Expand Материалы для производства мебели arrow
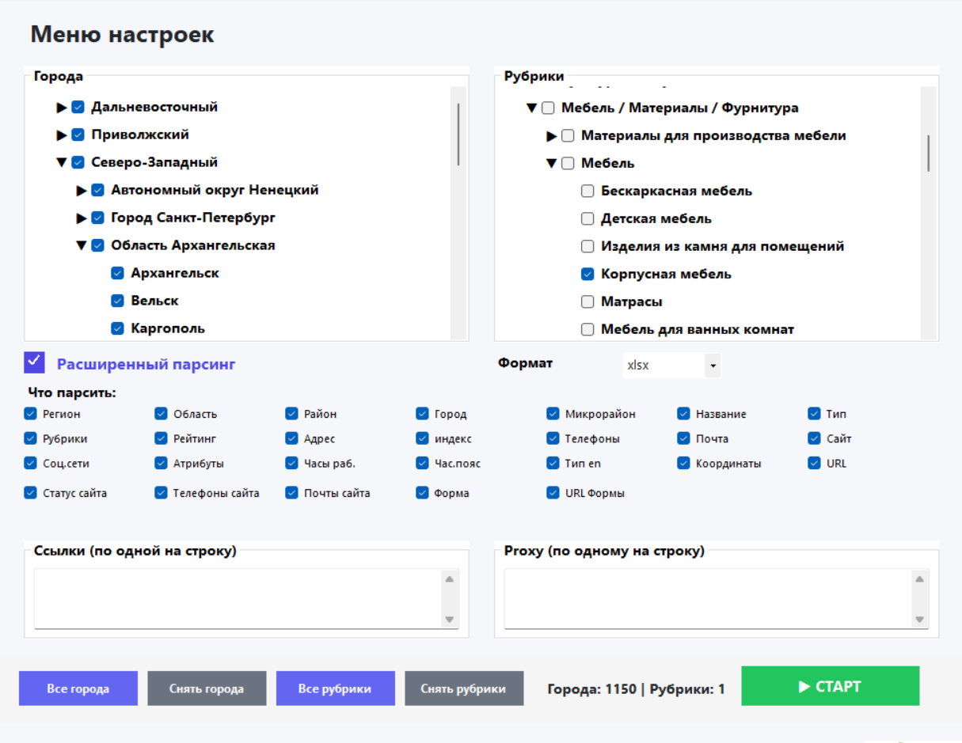Viewport: 962px width, 743px height. pos(552,136)
